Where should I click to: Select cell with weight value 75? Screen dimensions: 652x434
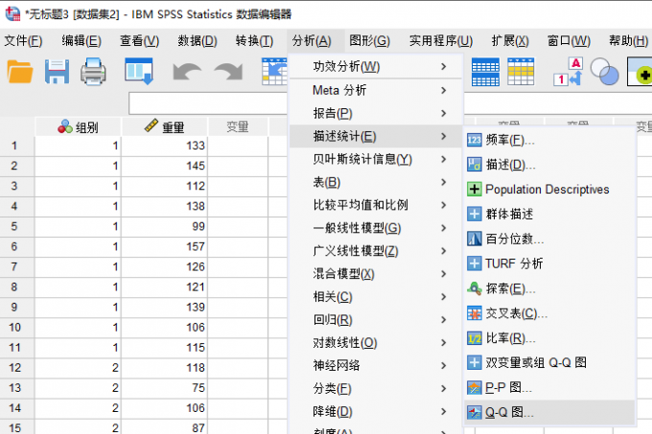pyautogui.click(x=164, y=388)
